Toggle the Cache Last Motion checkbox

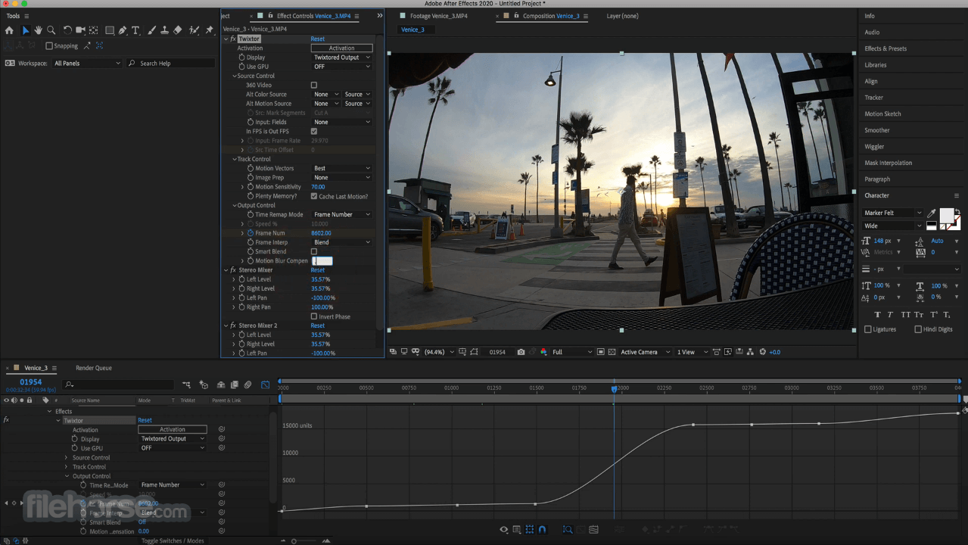coord(313,196)
